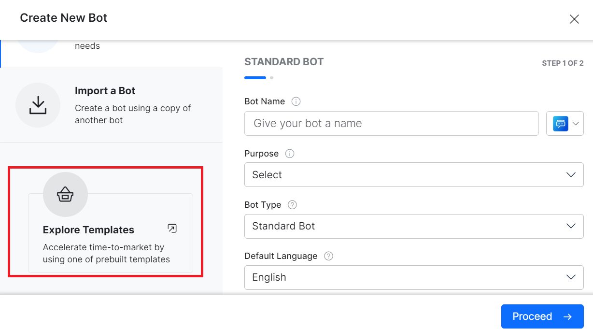The image size is (593, 329).
Task: Click the step 2 progress dot
Action: tap(271, 77)
